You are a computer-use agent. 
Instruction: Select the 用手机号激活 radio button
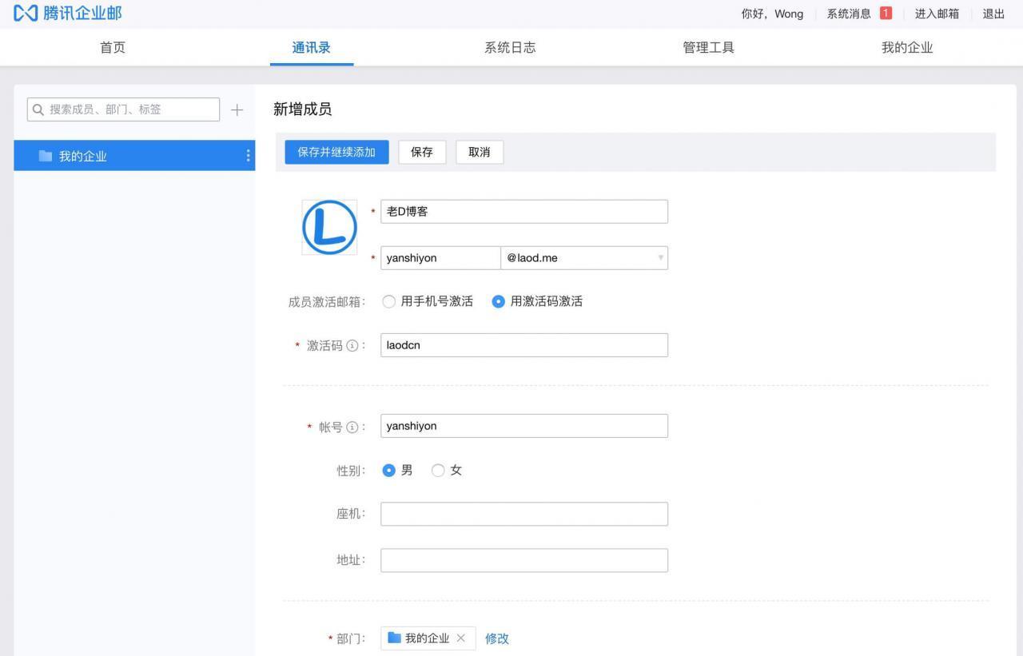388,301
